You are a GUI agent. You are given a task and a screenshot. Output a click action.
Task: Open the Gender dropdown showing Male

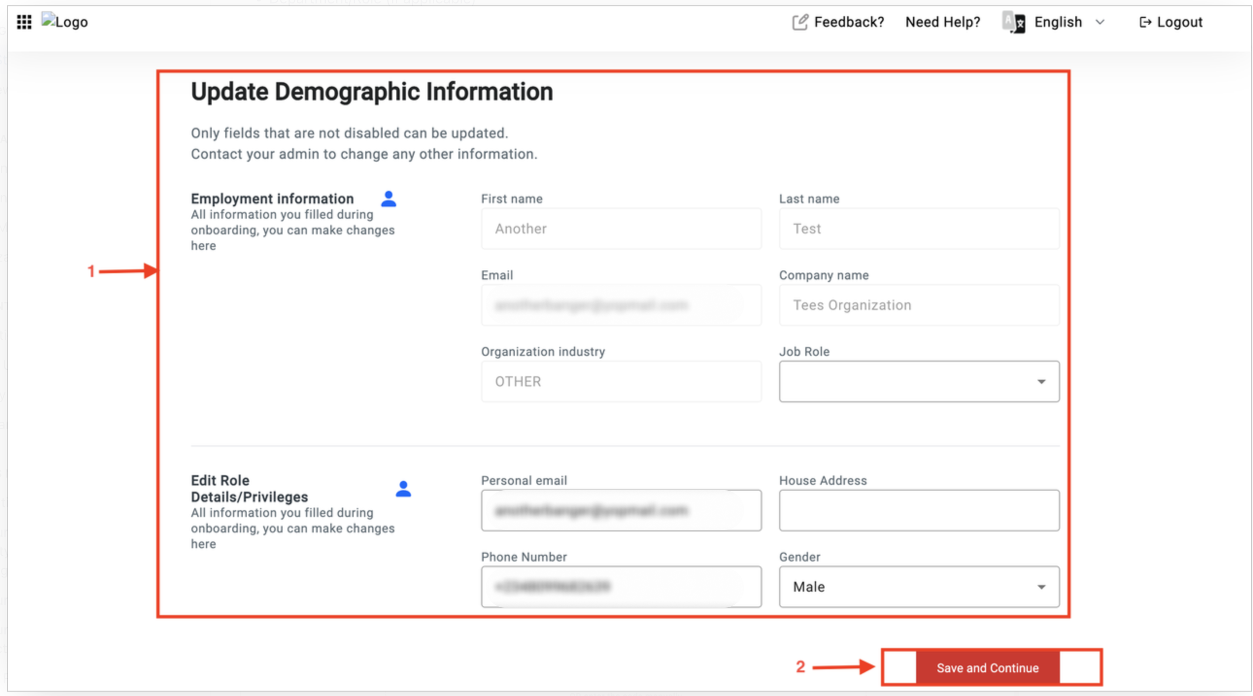coord(919,587)
